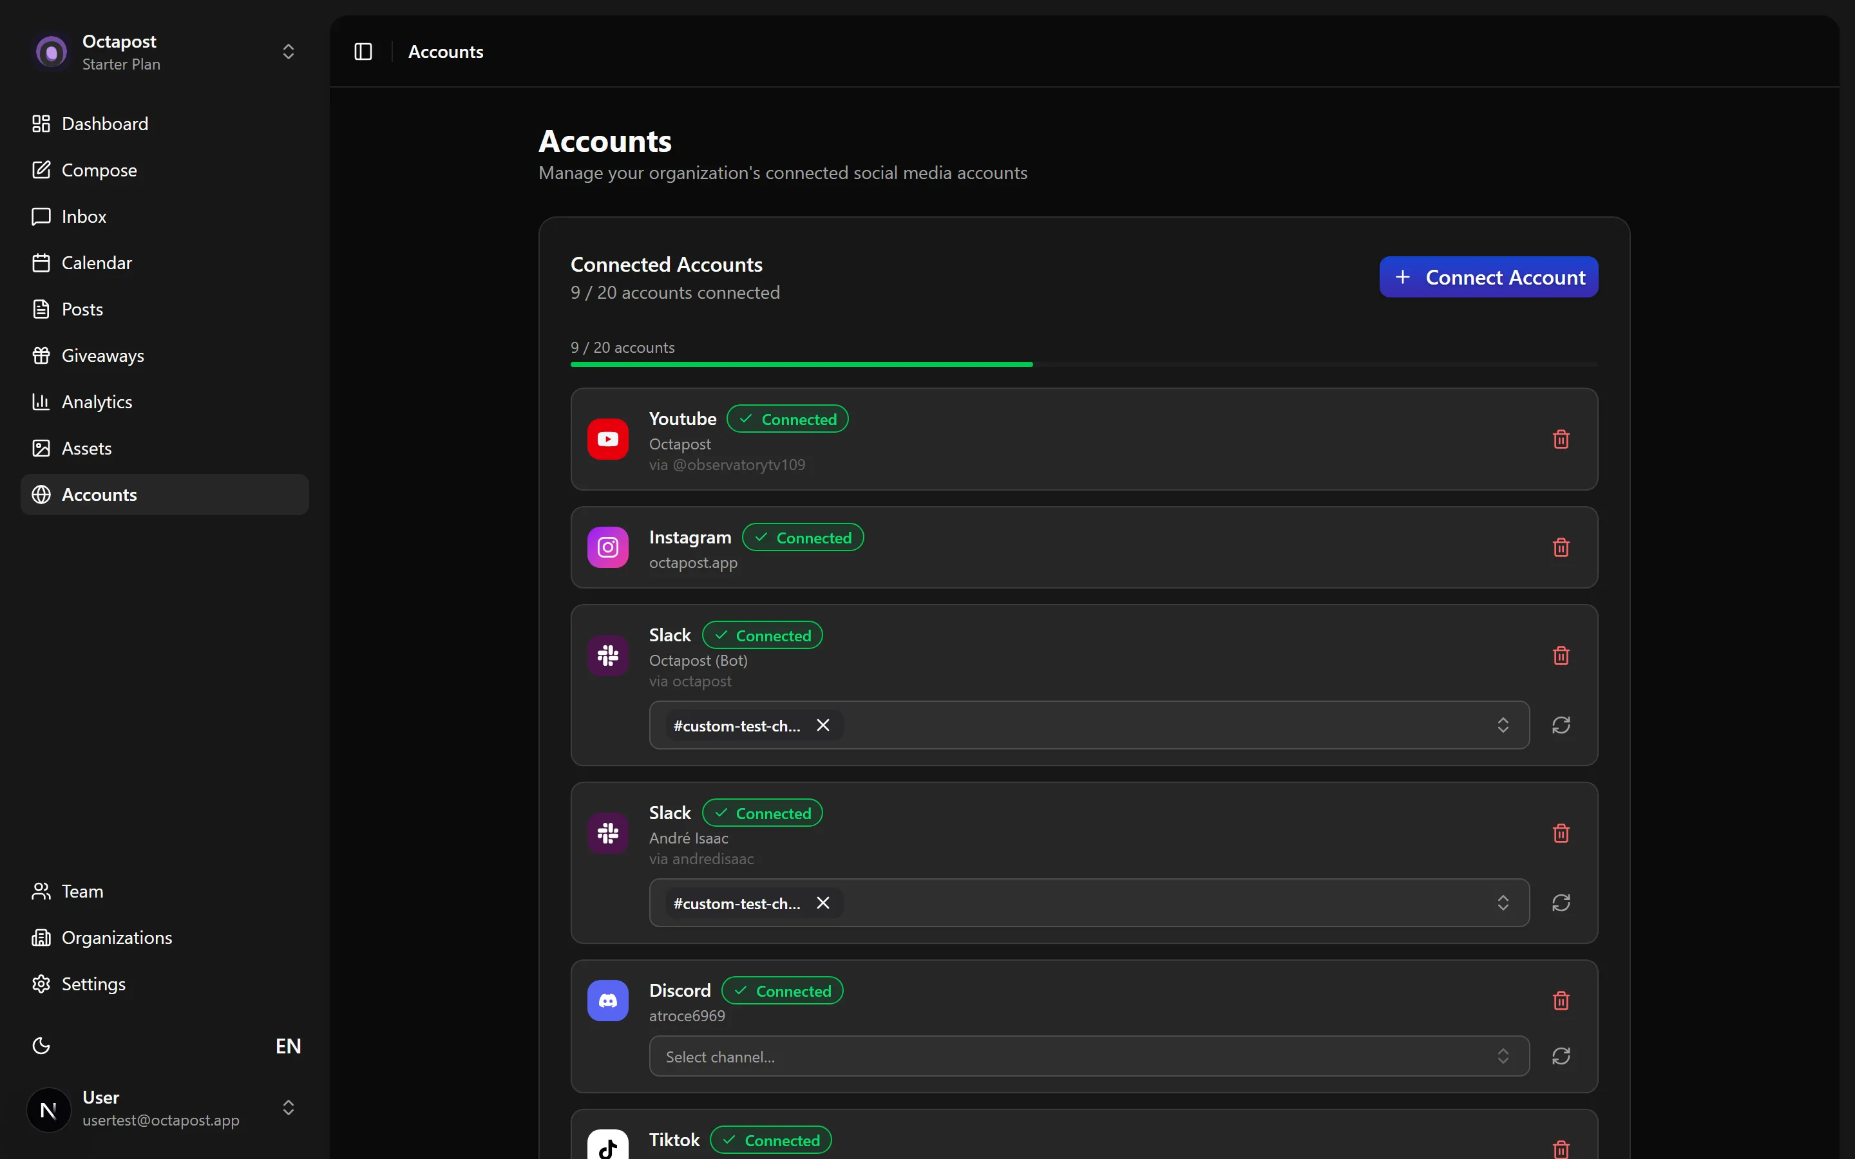Delete the Instagram octapost.app account
1855x1159 pixels.
coord(1561,547)
